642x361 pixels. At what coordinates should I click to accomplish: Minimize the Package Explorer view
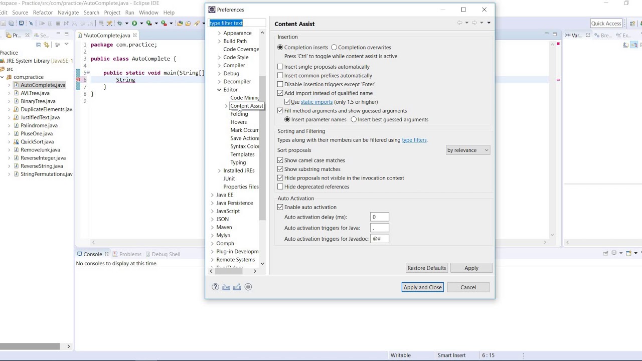pyautogui.click(x=58, y=33)
